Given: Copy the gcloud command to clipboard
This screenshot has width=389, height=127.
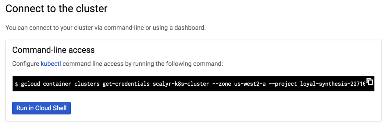Looking at the screenshot, I should tap(370, 82).
